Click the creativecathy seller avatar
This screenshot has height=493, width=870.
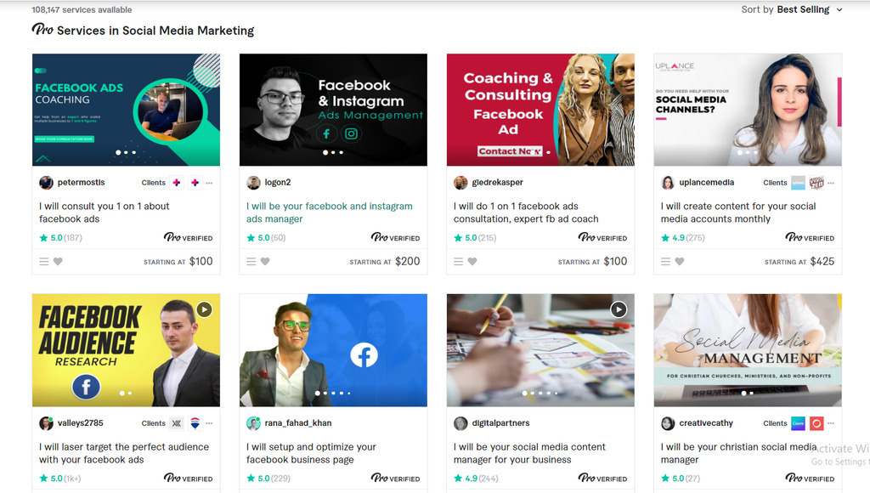point(668,423)
